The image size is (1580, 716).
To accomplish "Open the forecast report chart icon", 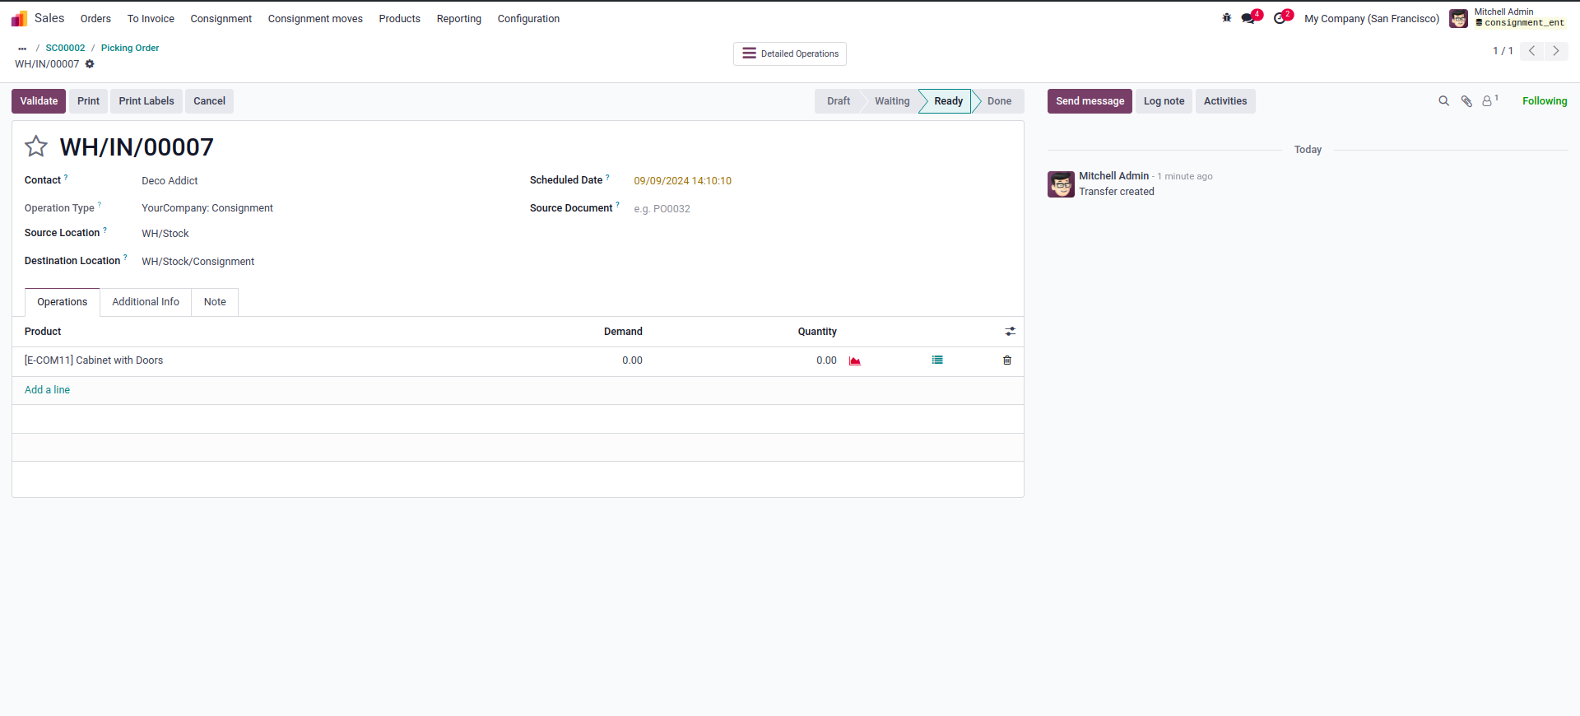I will (x=855, y=360).
